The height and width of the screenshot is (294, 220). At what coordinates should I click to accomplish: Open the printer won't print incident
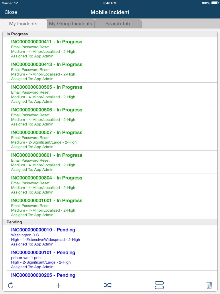[110, 259]
